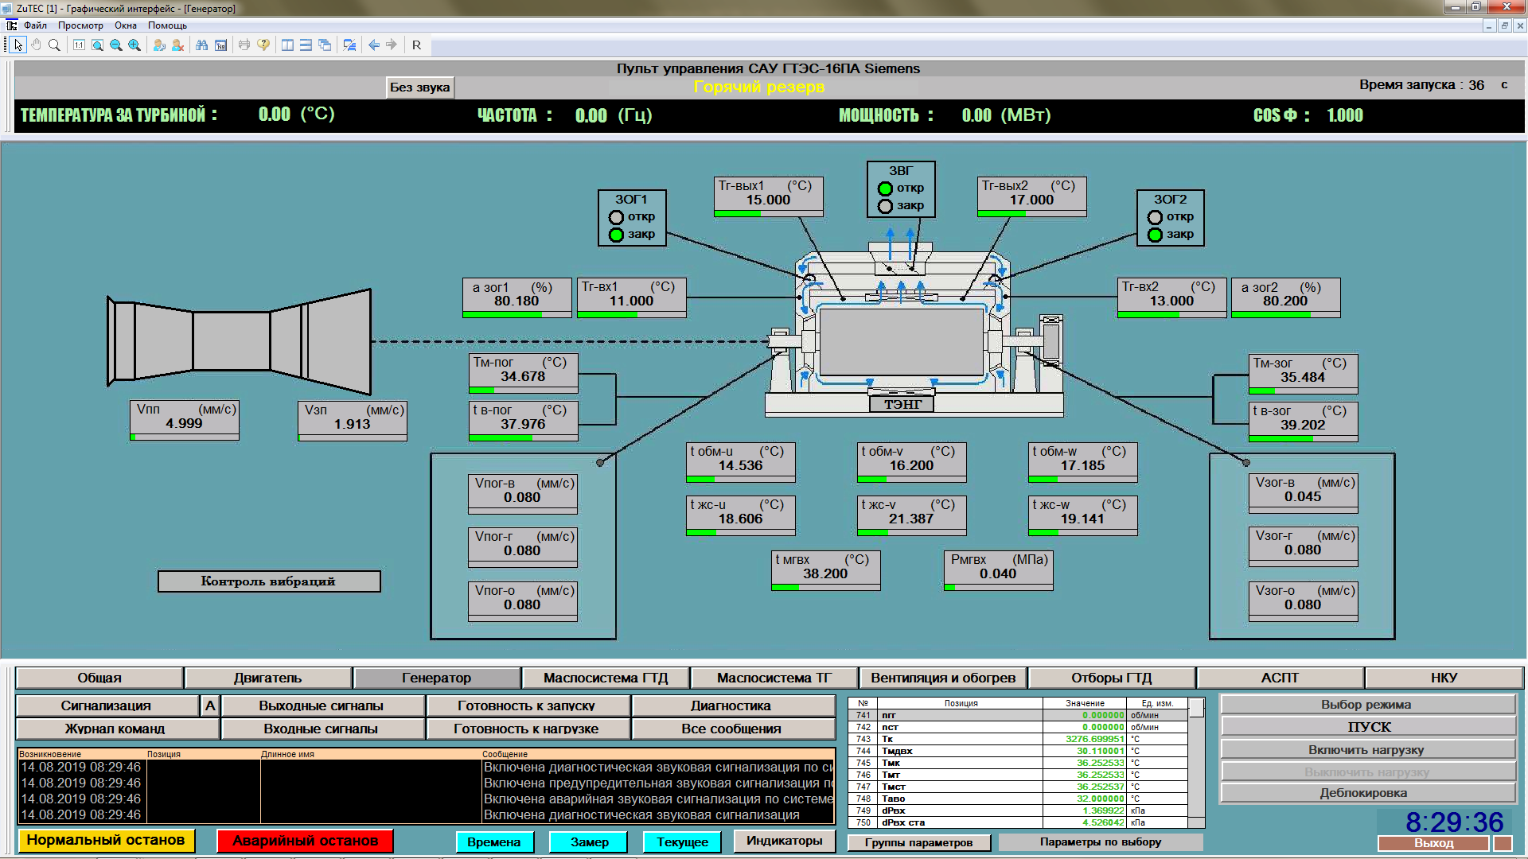
Task: Click the binoculars search icon
Action: pos(202,45)
